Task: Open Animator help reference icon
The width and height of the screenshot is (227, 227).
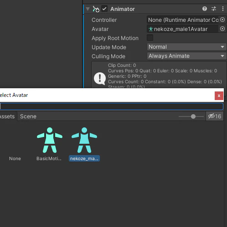Action: [205, 9]
